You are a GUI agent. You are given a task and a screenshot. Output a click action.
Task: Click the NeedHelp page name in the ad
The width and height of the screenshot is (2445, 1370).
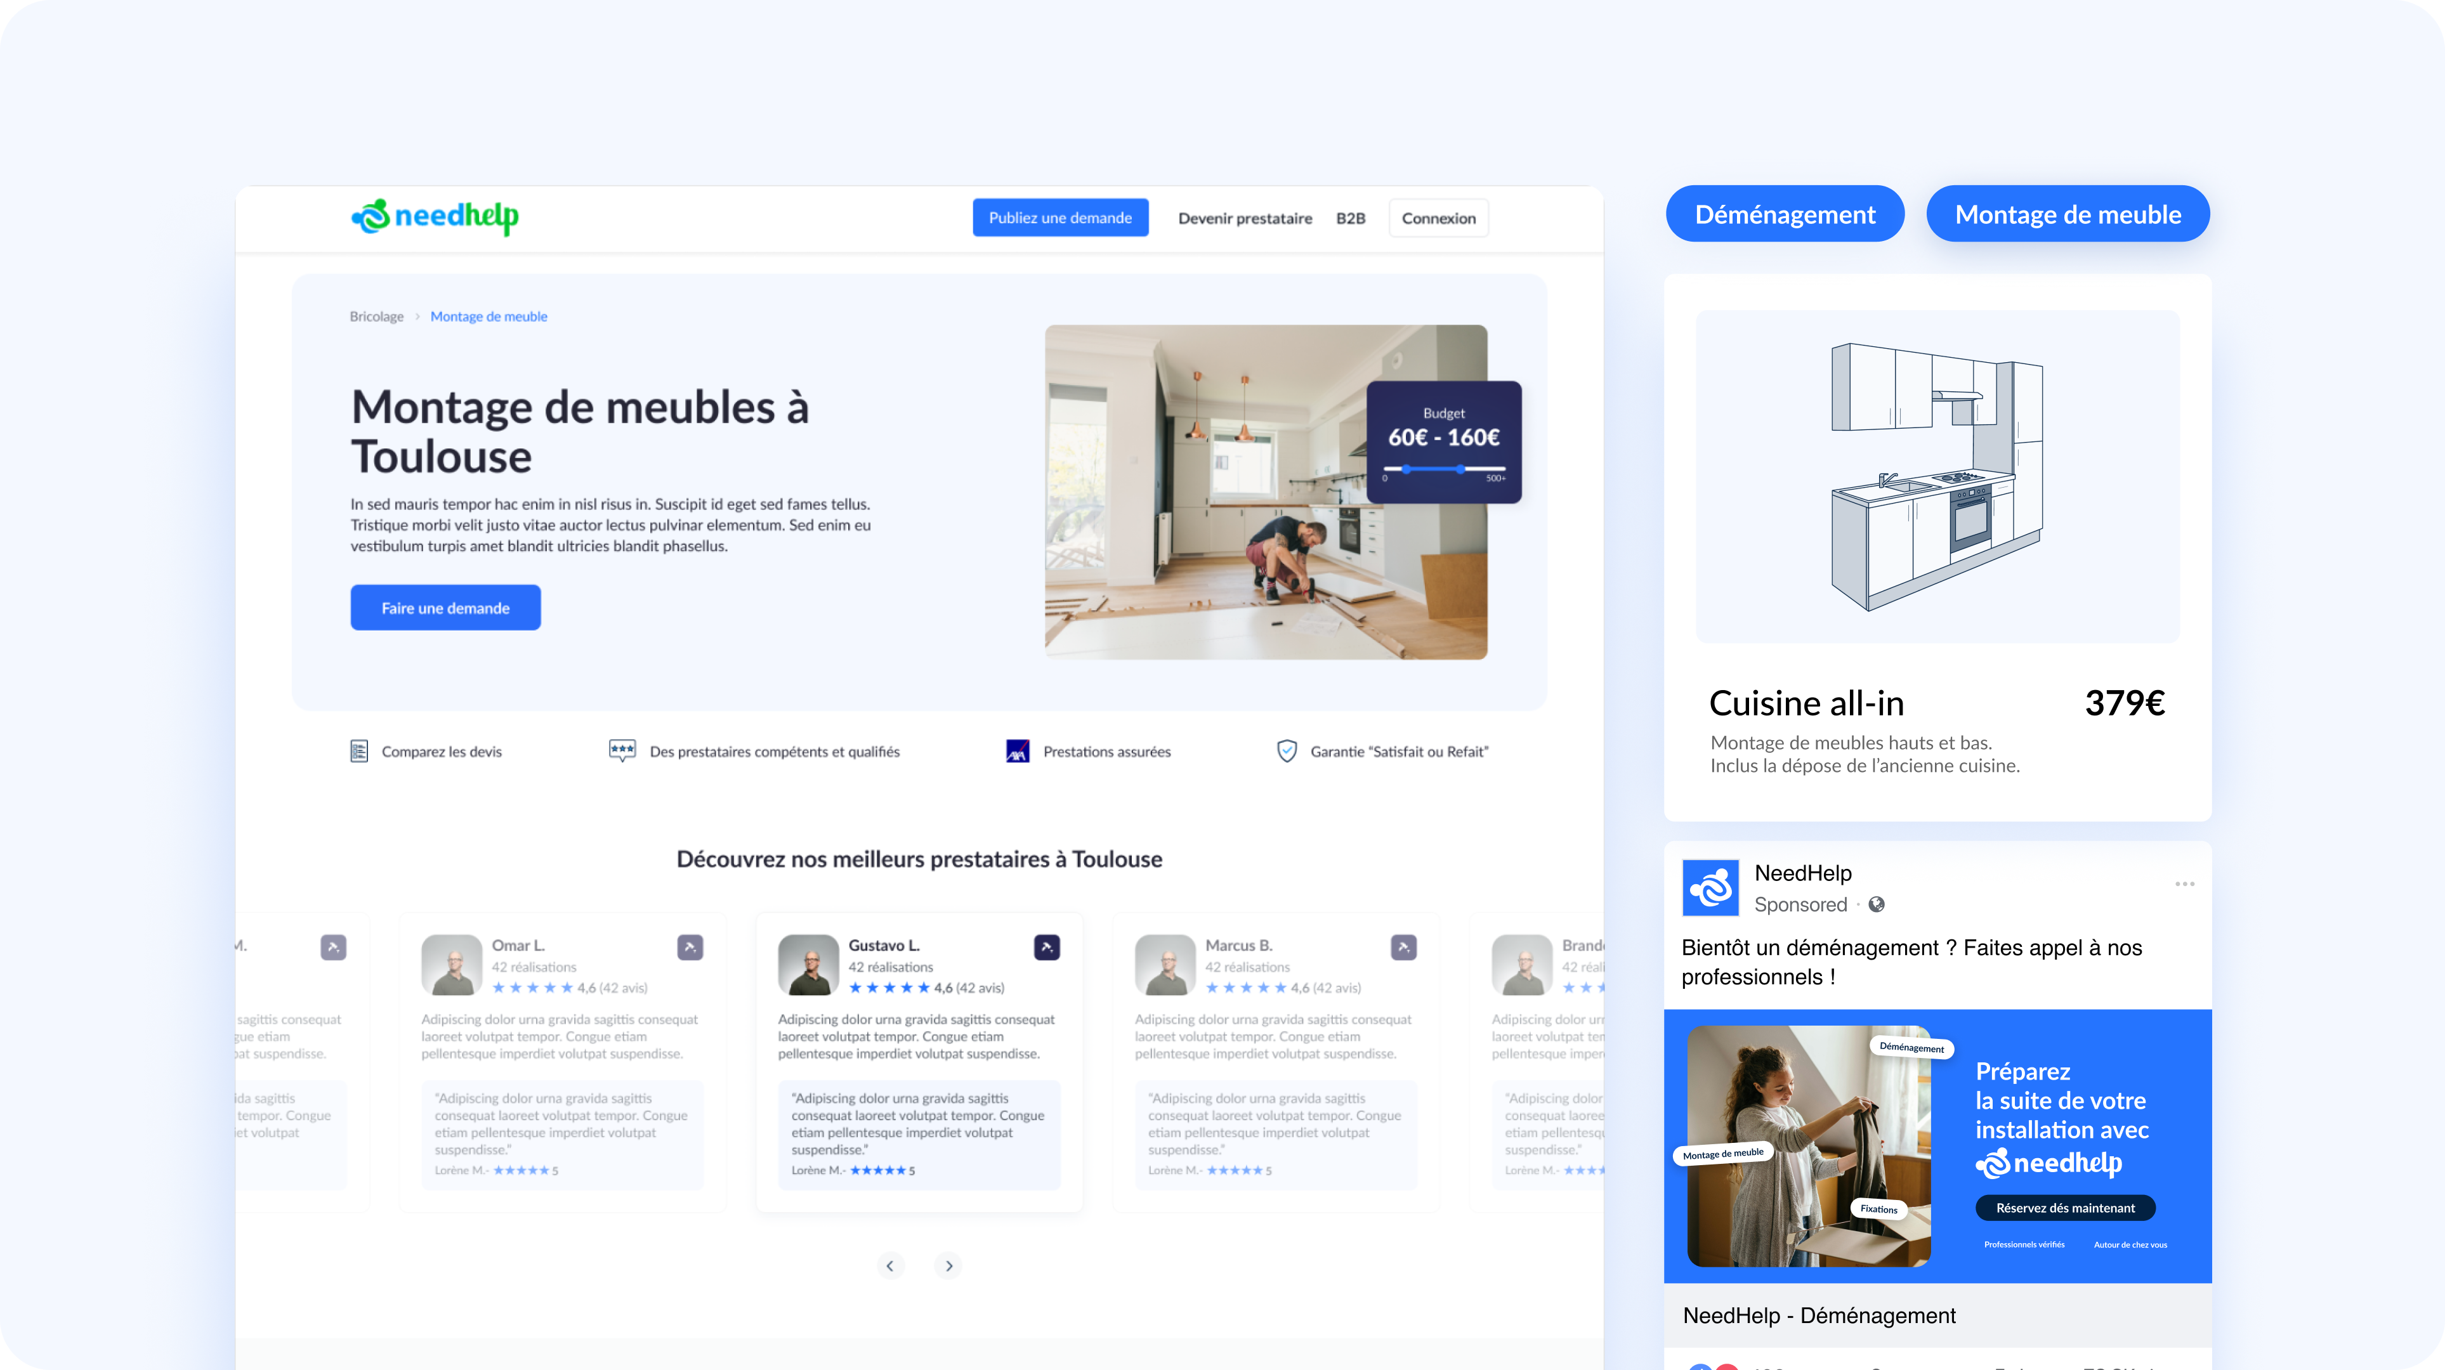[1802, 873]
